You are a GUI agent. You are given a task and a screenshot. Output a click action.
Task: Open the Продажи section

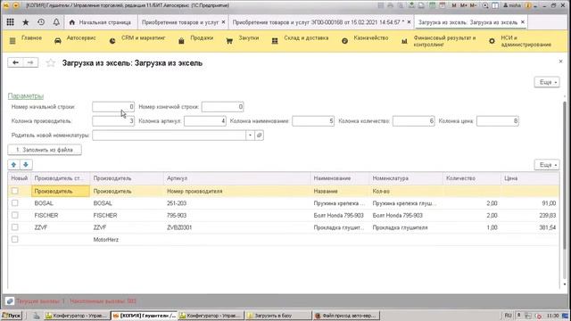click(202, 37)
